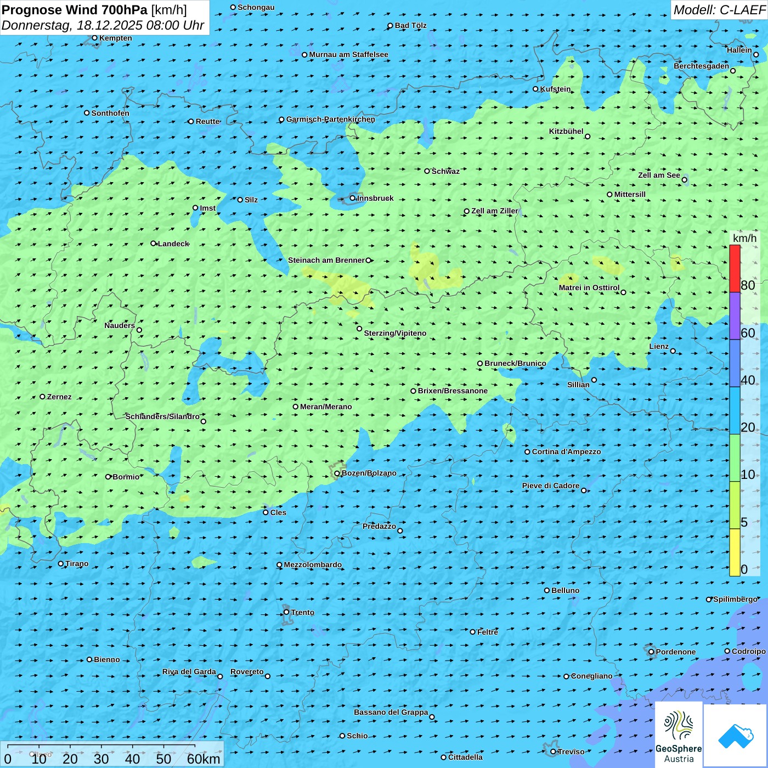
Task: Click the Sterzing/Vipiteno place label
Action: [395, 334]
